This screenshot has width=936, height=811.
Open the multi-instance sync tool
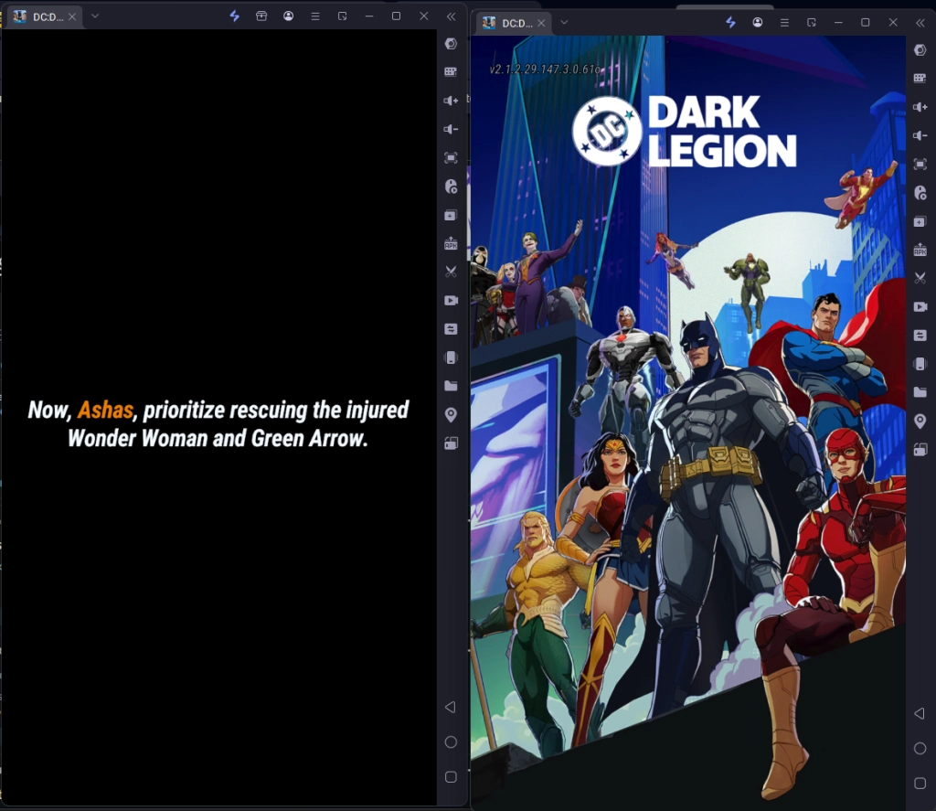point(450,329)
